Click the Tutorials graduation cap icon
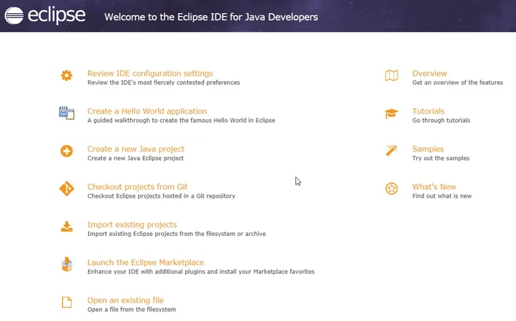516x321 pixels. point(392,113)
